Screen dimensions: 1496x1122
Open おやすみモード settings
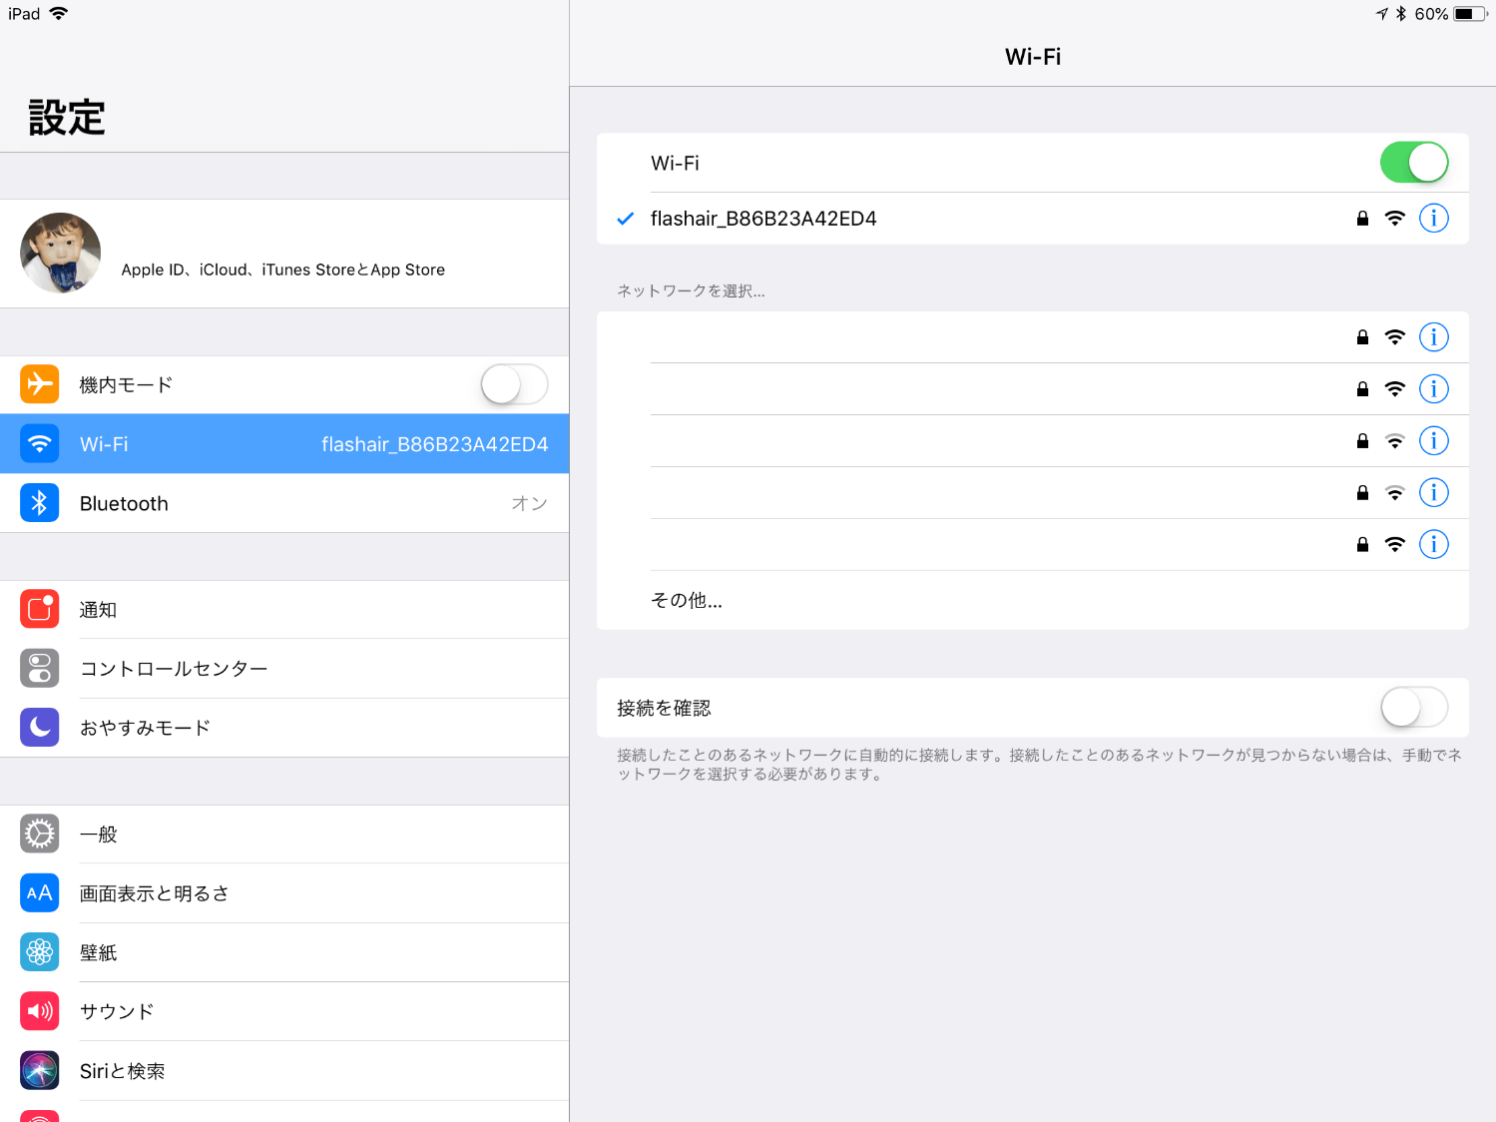coord(284,728)
